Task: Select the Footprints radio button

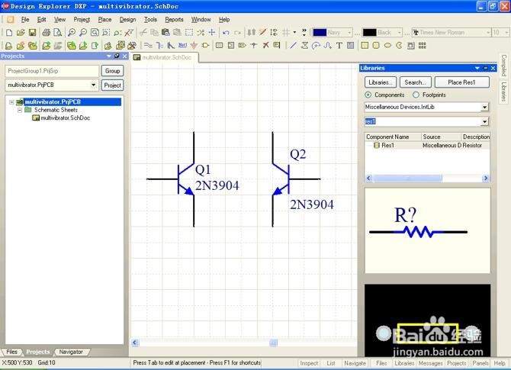Action: point(416,95)
